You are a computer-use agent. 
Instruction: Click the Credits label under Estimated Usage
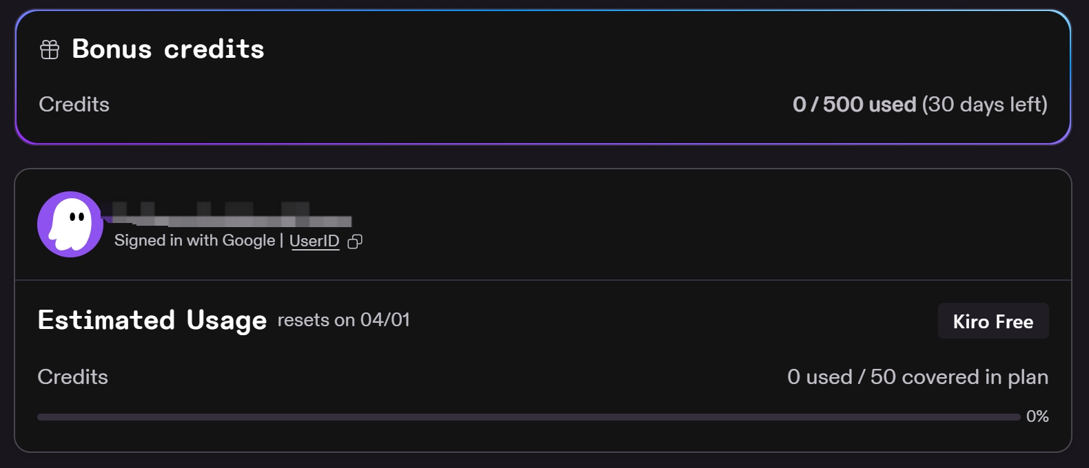72,377
